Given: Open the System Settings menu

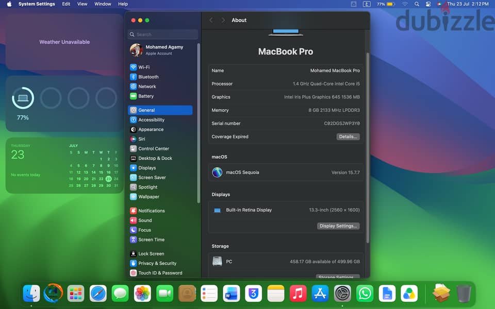Looking at the screenshot, I should pyautogui.click(x=37, y=4).
